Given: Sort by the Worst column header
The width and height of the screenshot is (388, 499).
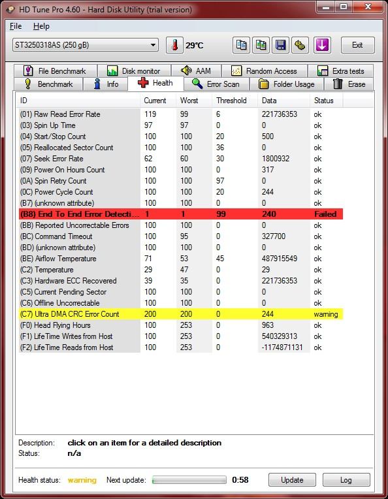Looking at the screenshot, I should 194,101.
